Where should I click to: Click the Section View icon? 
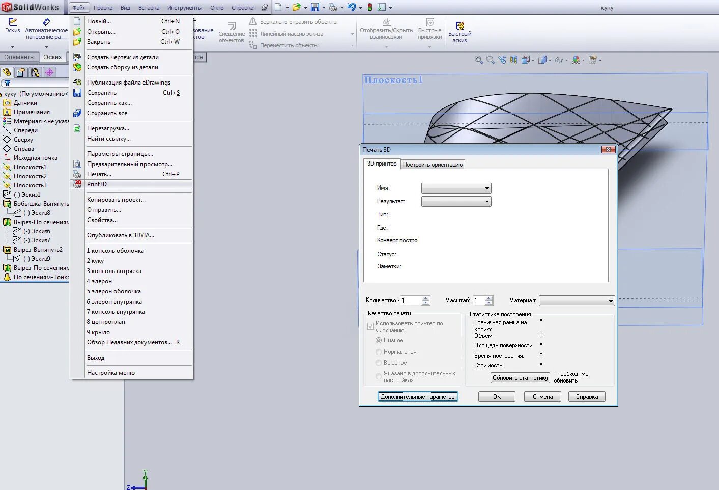[514, 60]
